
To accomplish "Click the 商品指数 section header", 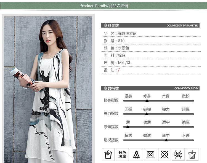I will point(111,88).
